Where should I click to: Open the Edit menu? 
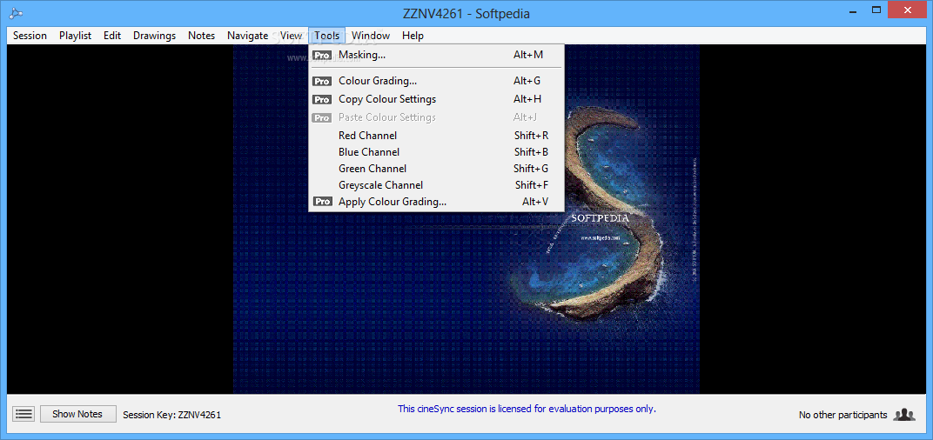(112, 36)
